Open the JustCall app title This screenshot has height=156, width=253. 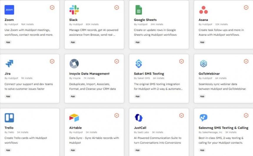(140, 128)
